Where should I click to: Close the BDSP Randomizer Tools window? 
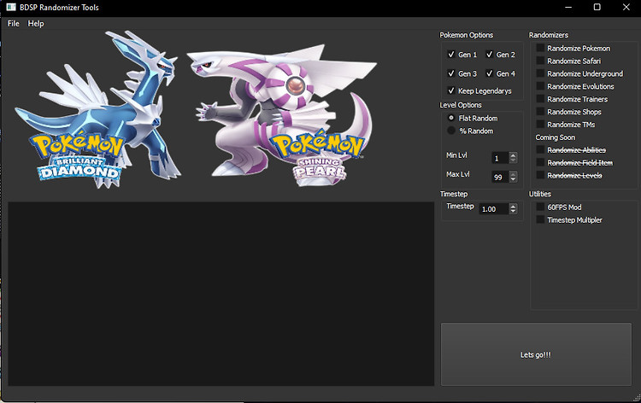point(626,7)
